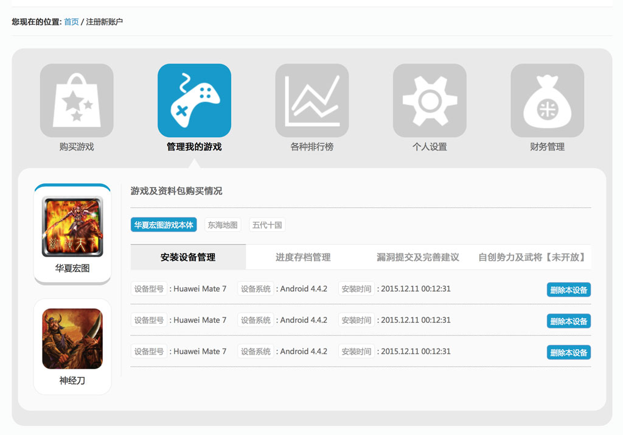Viewport: 623px width, 435px height.
Task: Click the 首页 breadcrumb link
Action: pyautogui.click(x=71, y=22)
